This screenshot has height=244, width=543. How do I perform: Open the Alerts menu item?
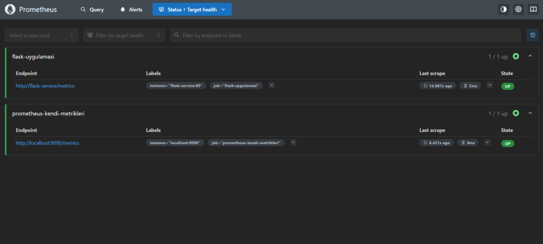(x=131, y=10)
